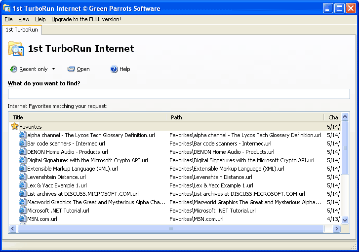Sort list by the Path column header
Image resolution: width=359 pixels, height=252 pixels.
[246, 117]
